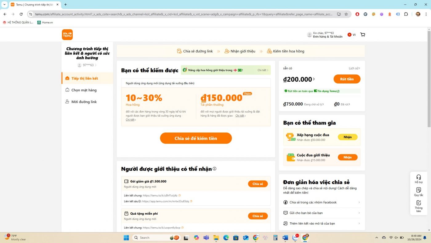The height and width of the screenshot is (243, 431).
Task: Click the browser address bar
Action: [183, 14]
